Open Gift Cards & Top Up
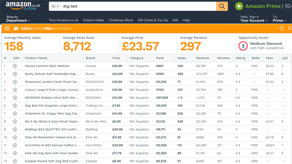 153,20
